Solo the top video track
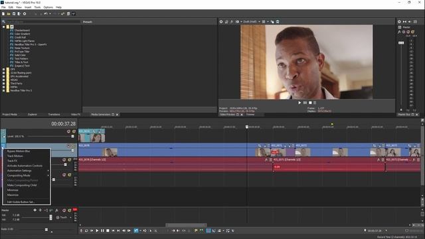This screenshot has height=239, width=425. click(74, 131)
